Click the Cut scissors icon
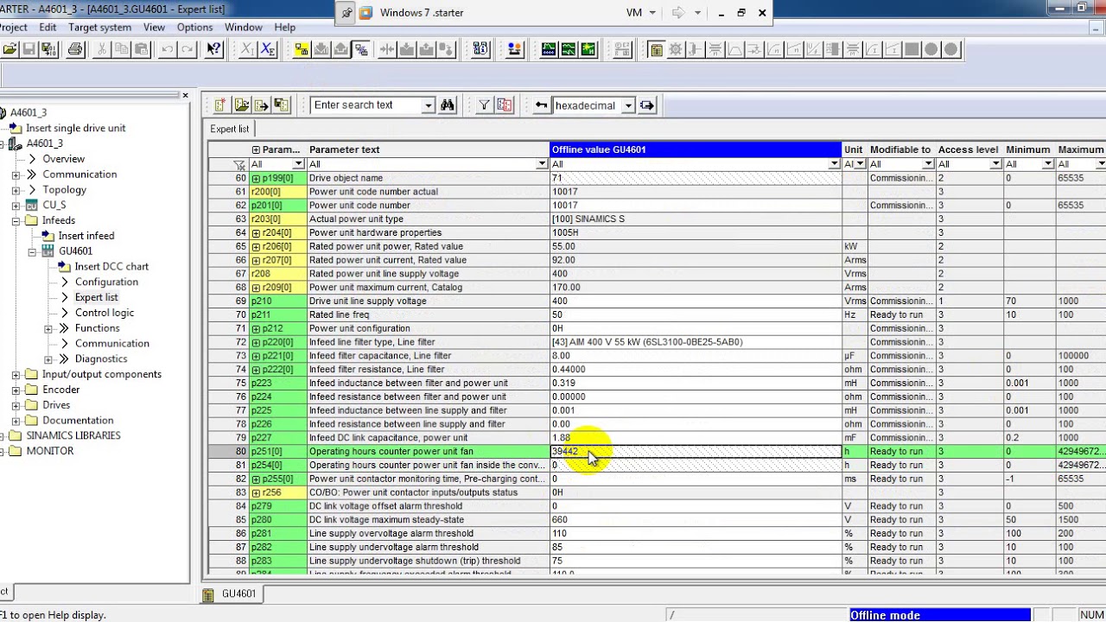 pos(102,49)
